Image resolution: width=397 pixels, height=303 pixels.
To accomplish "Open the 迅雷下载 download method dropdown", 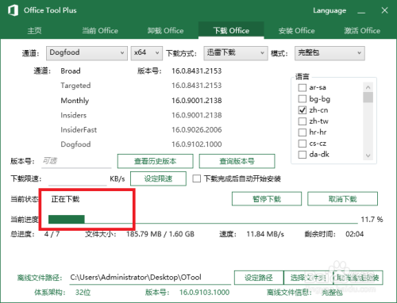I will click(x=236, y=53).
